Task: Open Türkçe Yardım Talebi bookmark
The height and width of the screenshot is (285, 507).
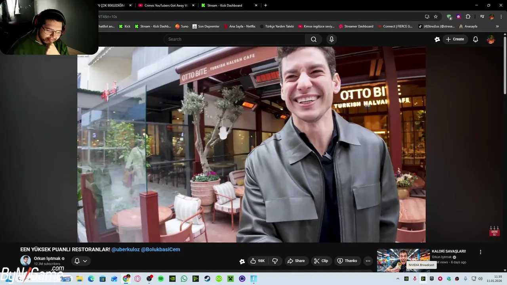Action: pyautogui.click(x=277, y=27)
